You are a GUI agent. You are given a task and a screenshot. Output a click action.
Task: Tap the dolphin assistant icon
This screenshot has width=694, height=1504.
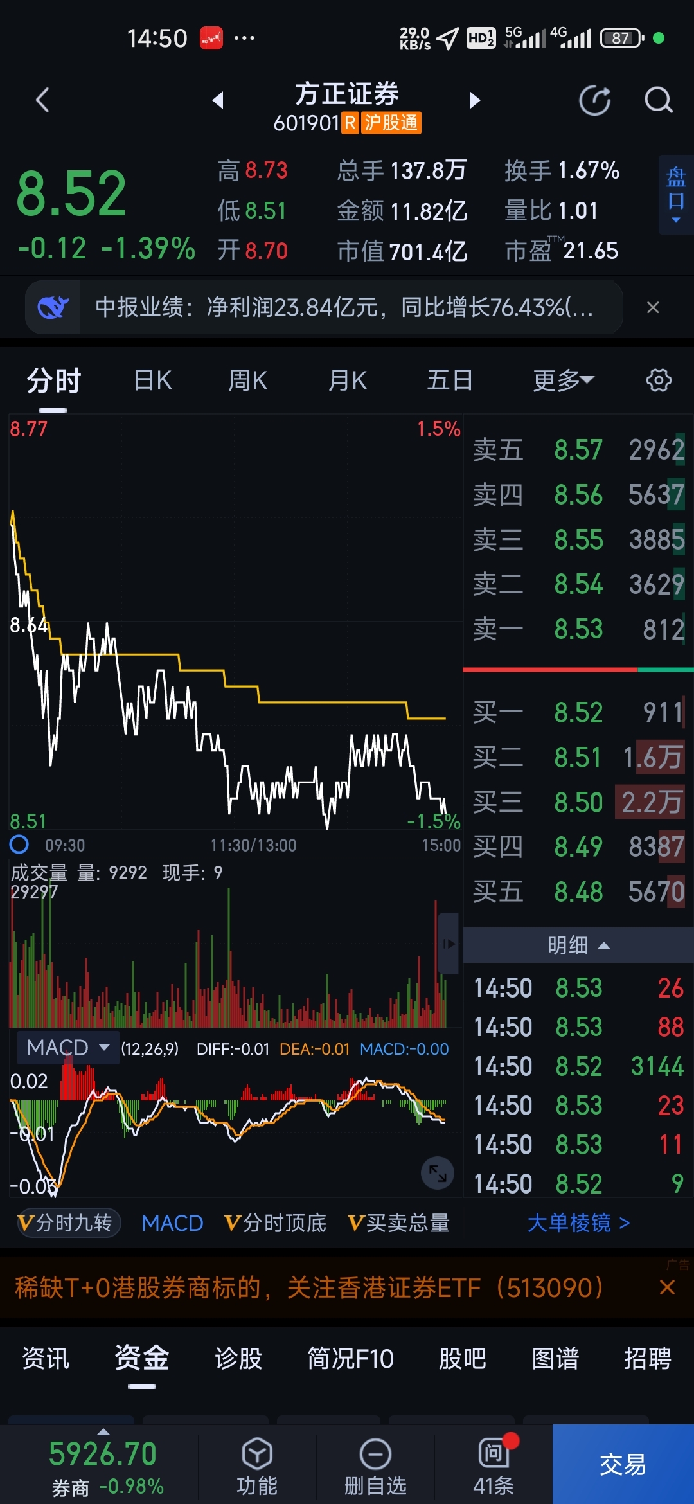tap(53, 307)
